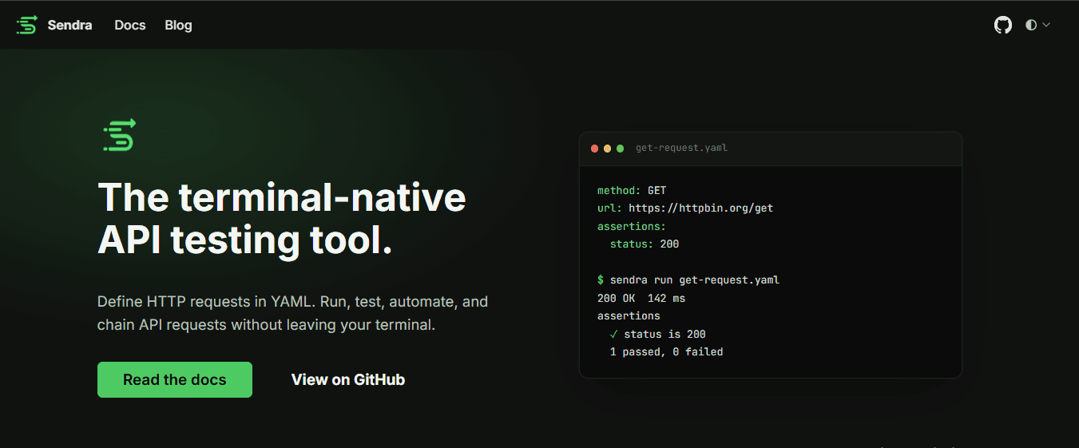Click the "assertions:" YAML key line
The height and width of the screenshot is (448, 1079).
coord(632,226)
